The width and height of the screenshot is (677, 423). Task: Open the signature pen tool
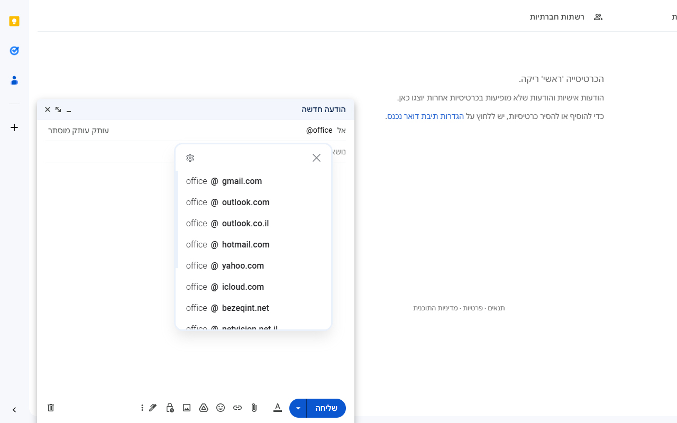[x=153, y=408]
